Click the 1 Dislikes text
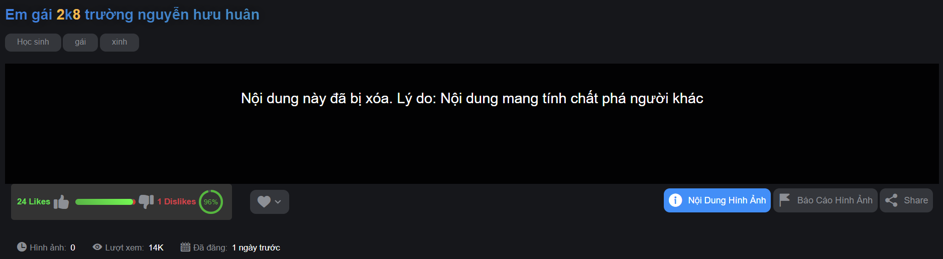 177,201
